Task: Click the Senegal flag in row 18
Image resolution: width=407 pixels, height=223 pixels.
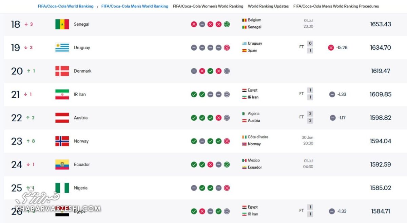Action: coord(62,24)
